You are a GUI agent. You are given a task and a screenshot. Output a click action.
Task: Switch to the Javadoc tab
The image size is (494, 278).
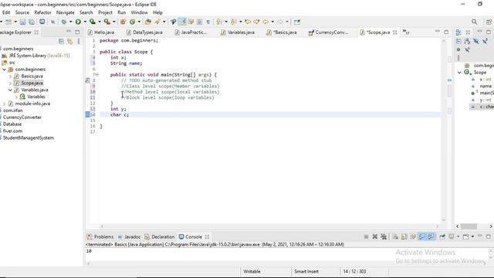point(129,237)
